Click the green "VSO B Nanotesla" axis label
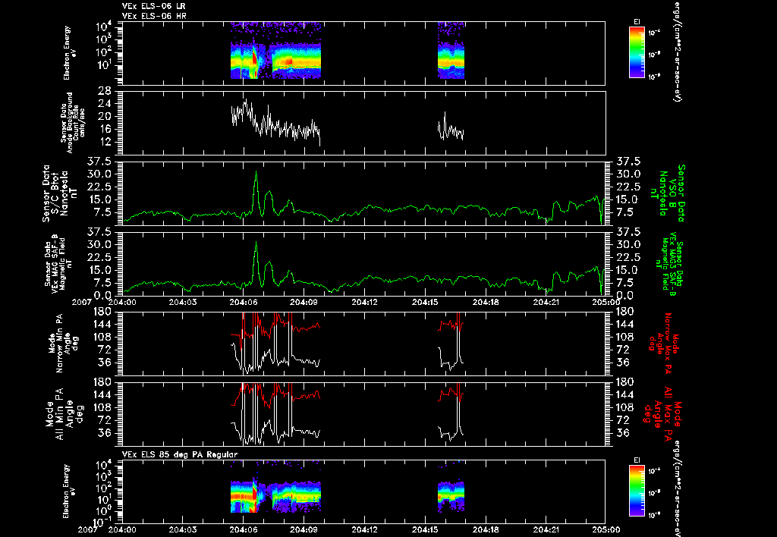Image resolution: width=777 pixels, height=537 pixels. coord(668,193)
